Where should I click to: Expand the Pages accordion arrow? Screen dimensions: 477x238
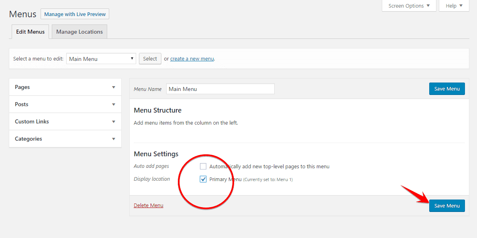tap(114, 87)
